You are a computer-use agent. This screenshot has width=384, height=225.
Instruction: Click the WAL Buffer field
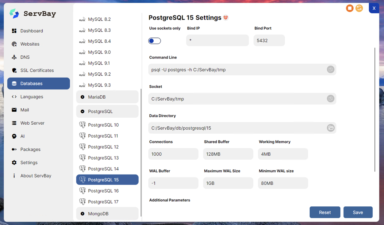(173, 183)
